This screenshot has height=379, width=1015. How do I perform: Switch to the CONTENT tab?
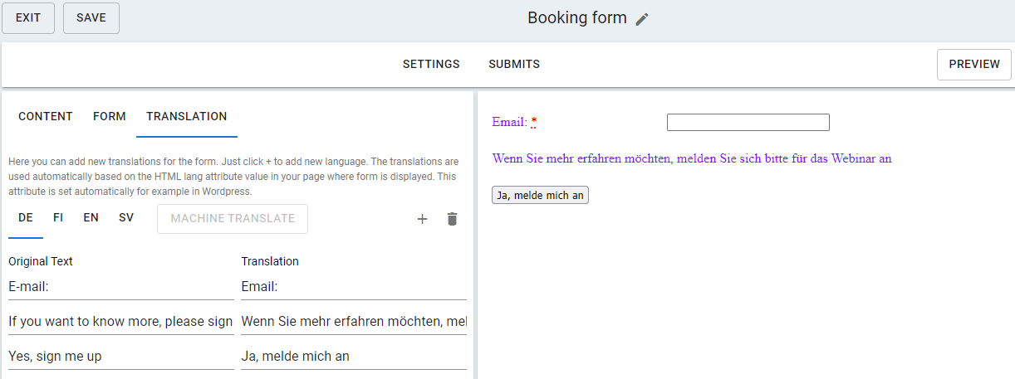pyautogui.click(x=46, y=117)
